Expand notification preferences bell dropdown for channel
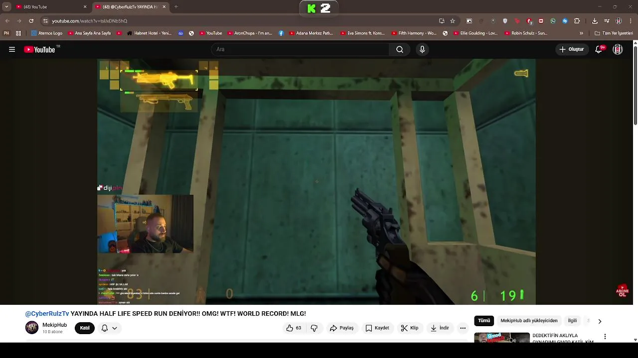Viewport: 638px width, 358px height. [x=109, y=328]
